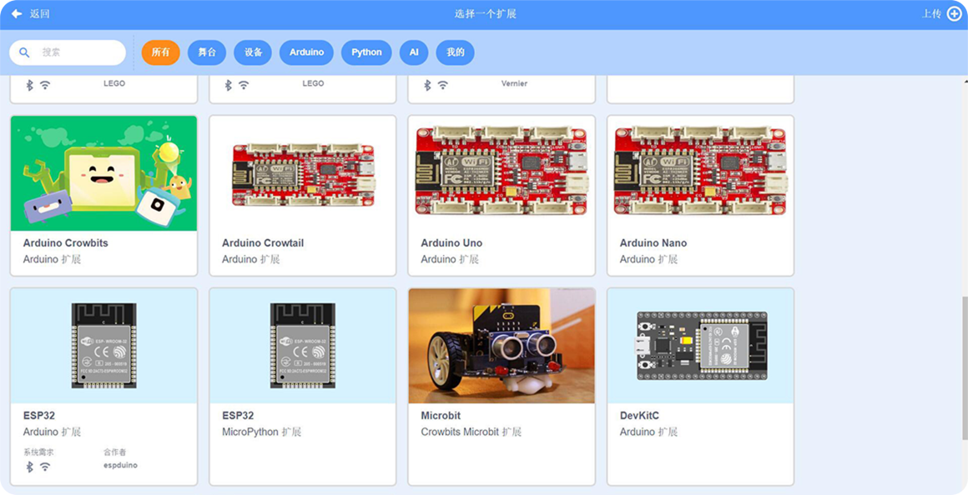Click the "Crowbits Microbit 扩展" subtitle text
This screenshot has height=495, width=968.
471,432
